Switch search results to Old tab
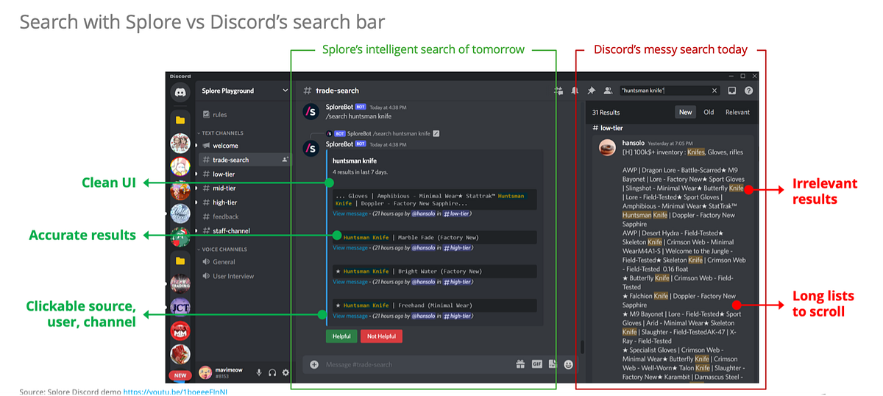Image resolution: width=883 pixels, height=396 pixels. pyautogui.click(x=709, y=112)
